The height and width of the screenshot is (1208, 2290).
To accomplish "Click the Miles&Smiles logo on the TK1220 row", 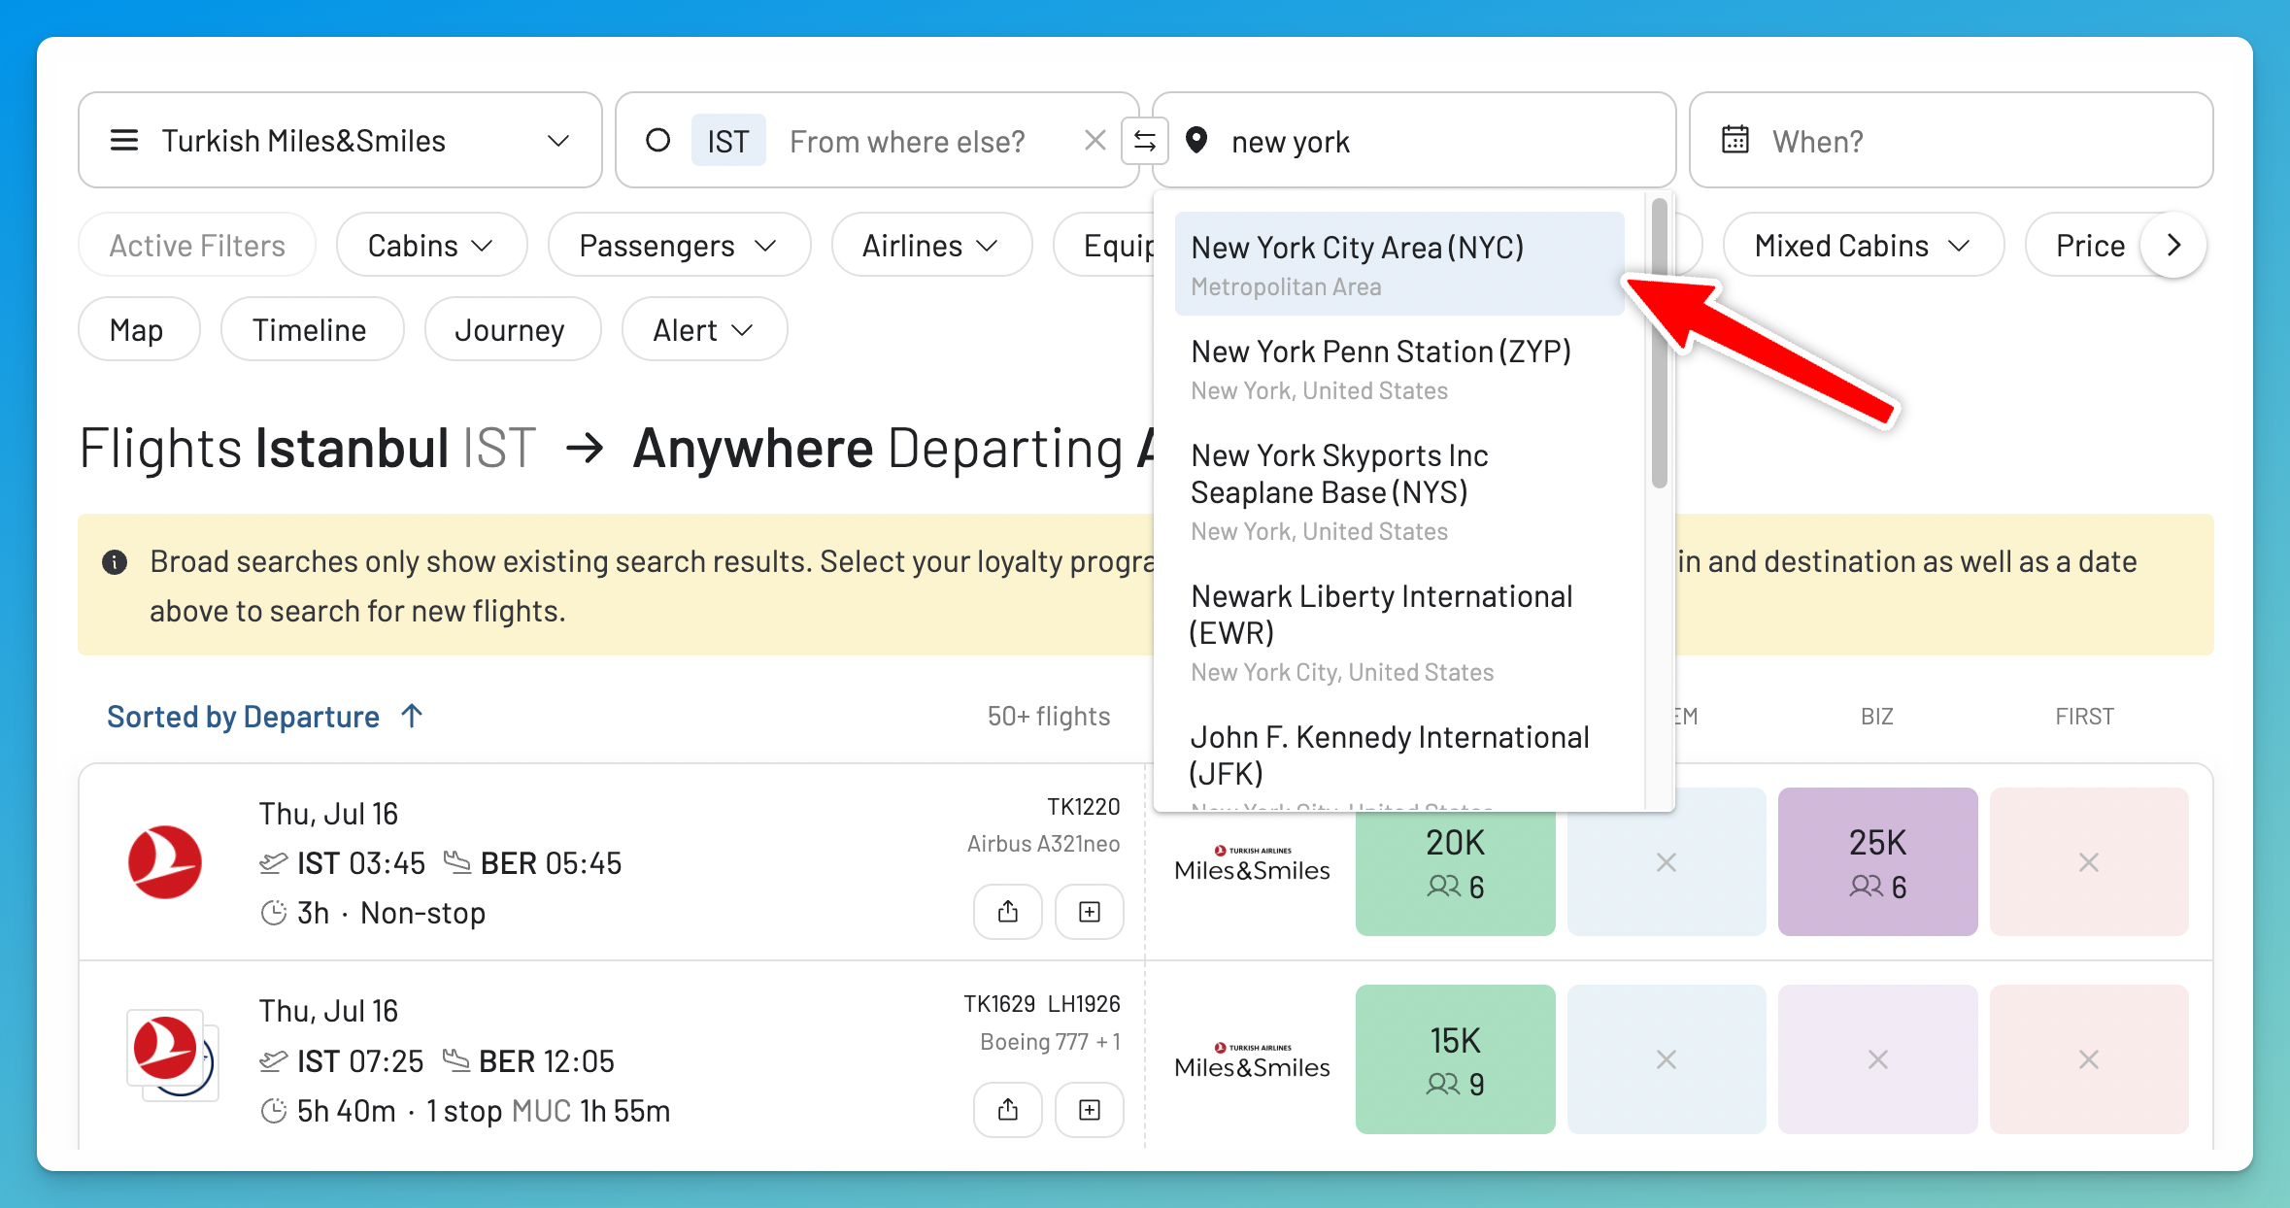I will click(x=1252, y=863).
